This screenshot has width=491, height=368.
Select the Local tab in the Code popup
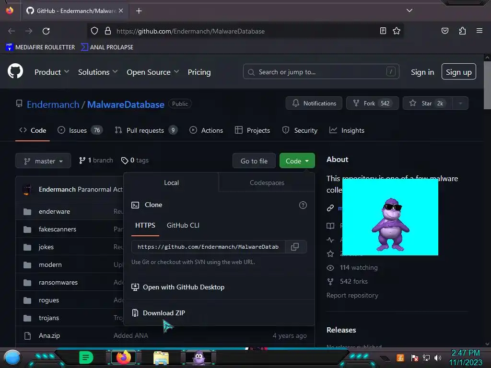pyautogui.click(x=171, y=183)
